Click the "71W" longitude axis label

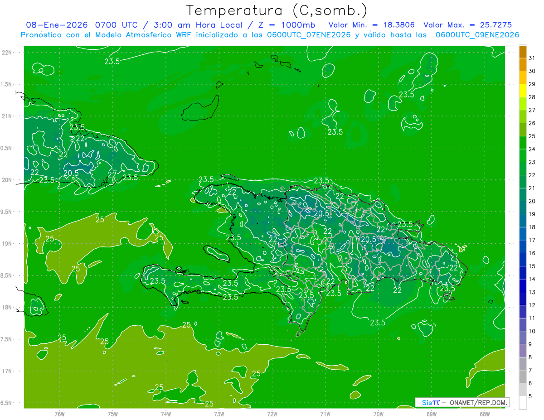[325, 414]
